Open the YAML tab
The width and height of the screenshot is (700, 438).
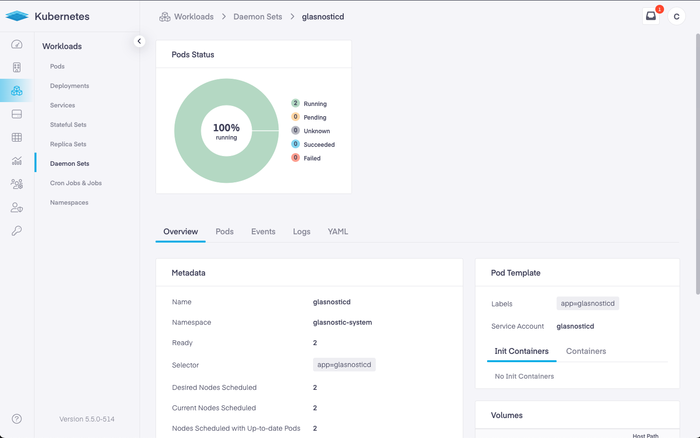tap(338, 232)
